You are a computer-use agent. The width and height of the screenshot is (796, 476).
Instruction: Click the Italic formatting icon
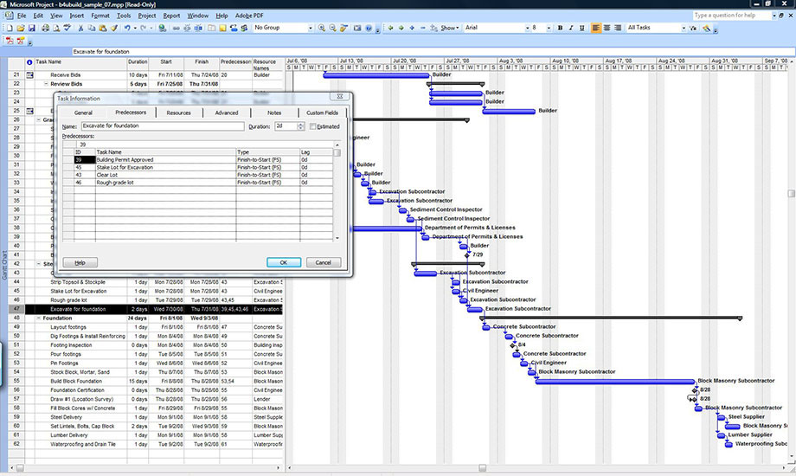(x=570, y=28)
